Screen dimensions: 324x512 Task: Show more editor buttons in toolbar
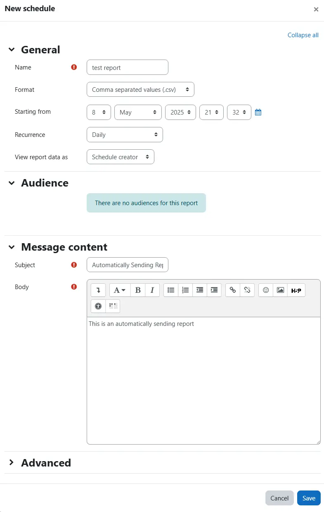point(98,290)
